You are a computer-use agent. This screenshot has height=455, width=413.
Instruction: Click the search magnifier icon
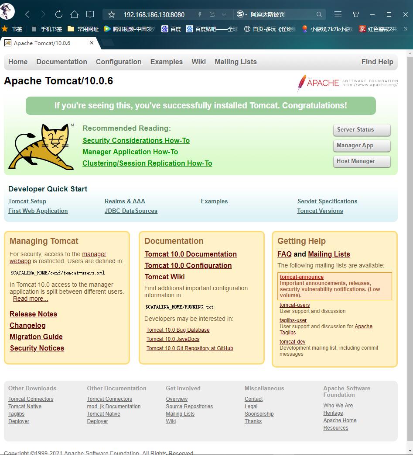(319, 14)
